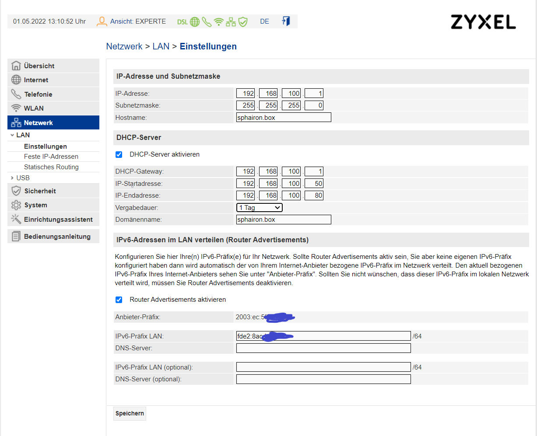Image resolution: width=537 pixels, height=436 pixels.
Task: Select Feste IP-Adressen in sidebar
Action: (x=51, y=157)
